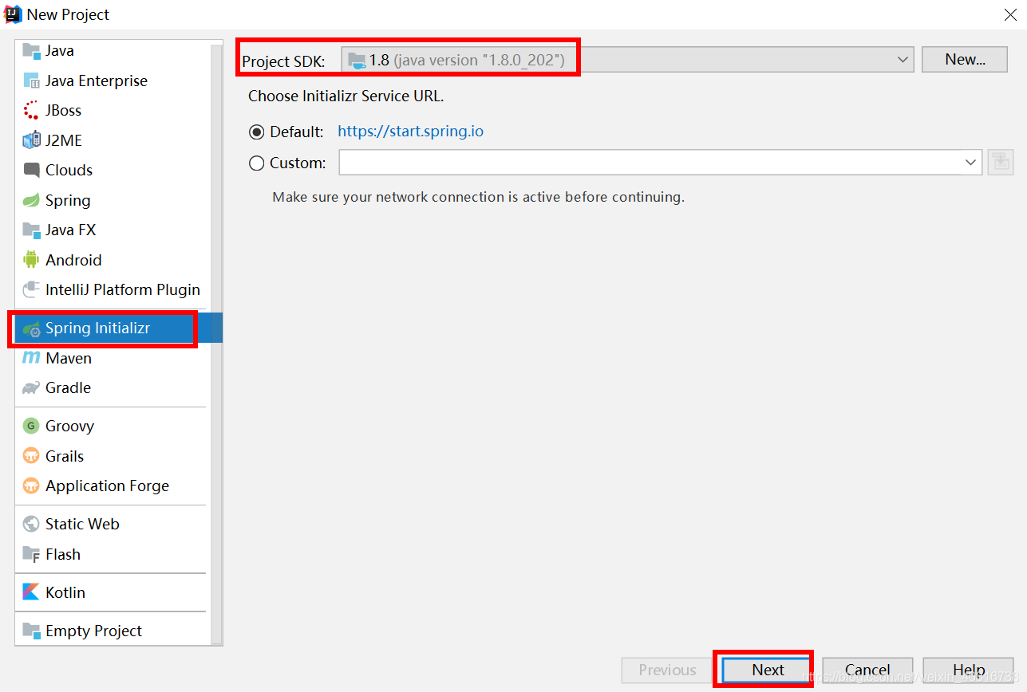Select the Custom service URL radio button
The width and height of the screenshot is (1027, 692).
pyautogui.click(x=256, y=163)
